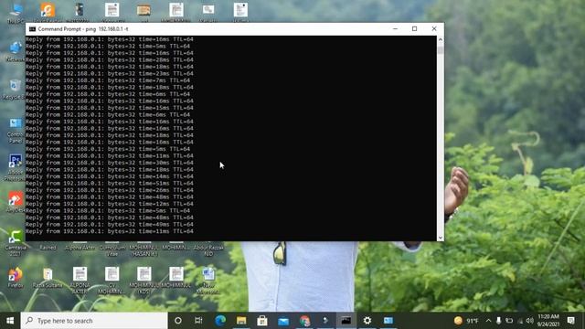Click the reply line with time=28ms
585x329 pixels.
(110, 59)
